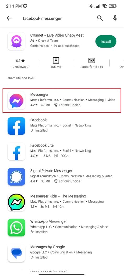Image resolution: width=124 pixels, height=277 pixels.
Task: Tap the info icon next to Rated for 18+
Action: (x=102, y=67)
